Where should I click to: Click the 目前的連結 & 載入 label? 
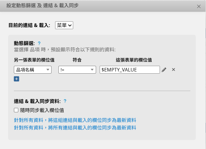click(29, 25)
